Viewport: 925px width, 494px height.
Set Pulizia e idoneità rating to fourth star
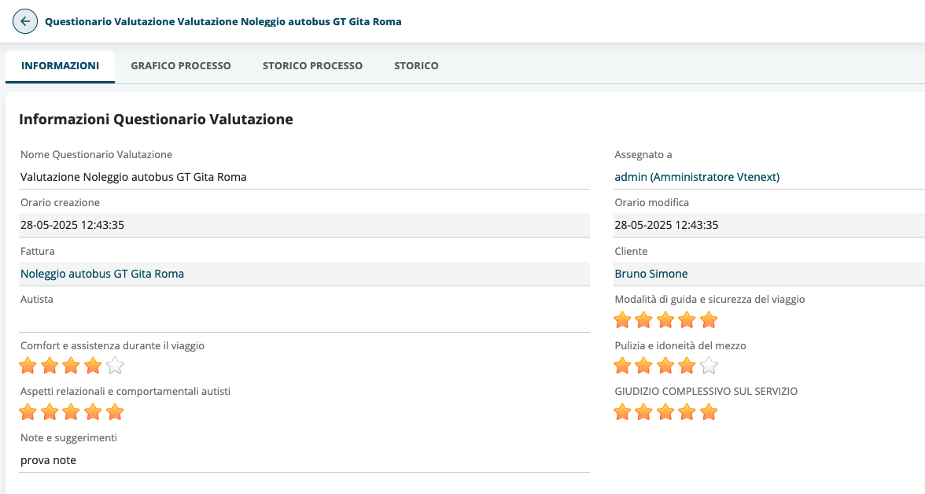click(687, 366)
